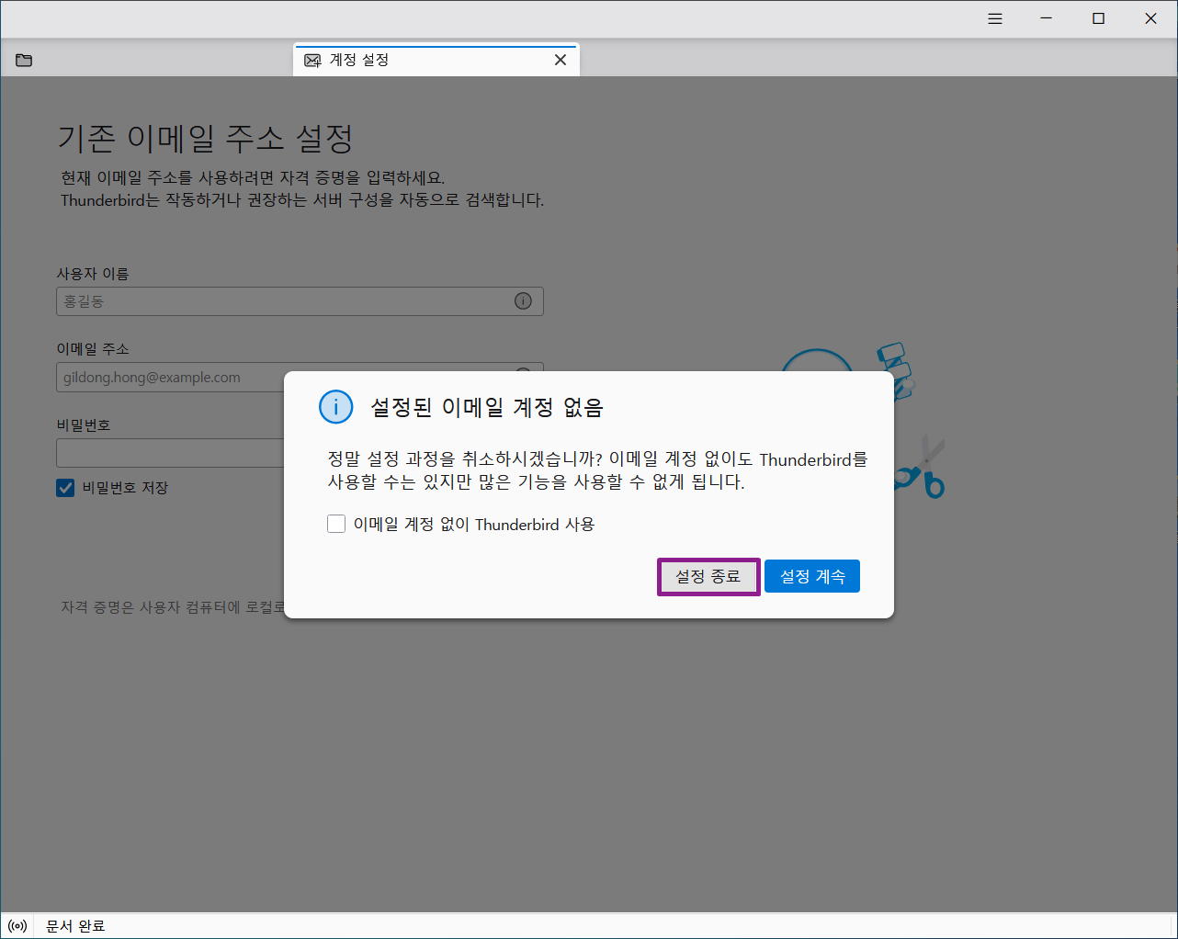Click the connection status icon in the status bar

point(17,926)
